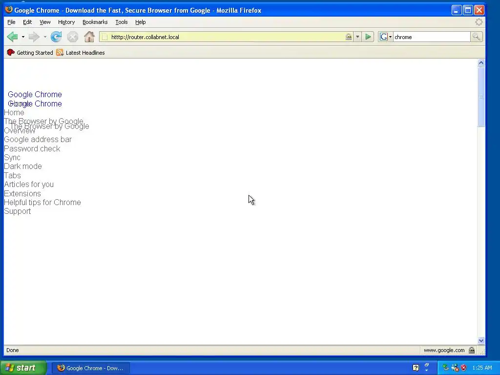Open the File menu
Image resolution: width=500 pixels, height=375 pixels.
coord(12,22)
